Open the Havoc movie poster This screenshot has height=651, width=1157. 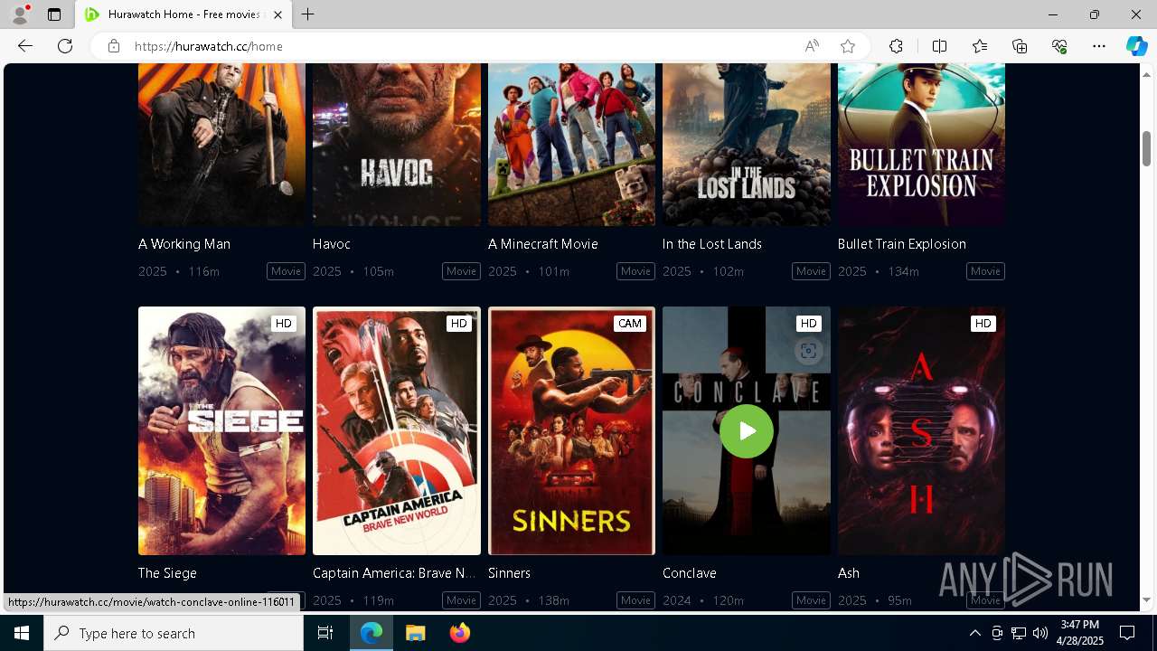point(397,145)
